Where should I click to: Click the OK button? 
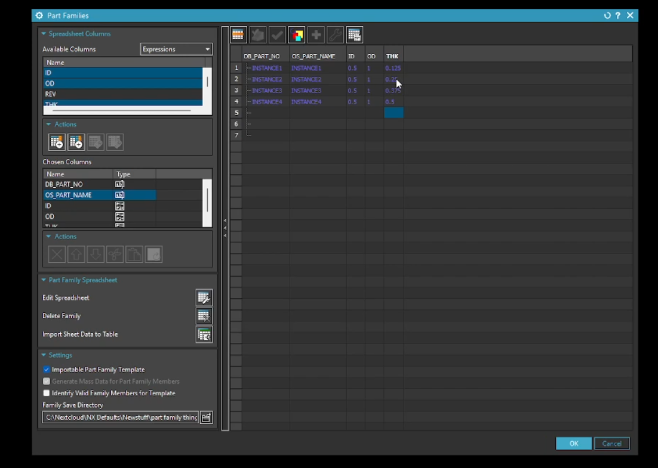tap(574, 444)
